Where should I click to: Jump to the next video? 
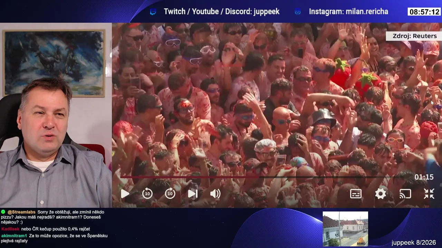pos(193,194)
